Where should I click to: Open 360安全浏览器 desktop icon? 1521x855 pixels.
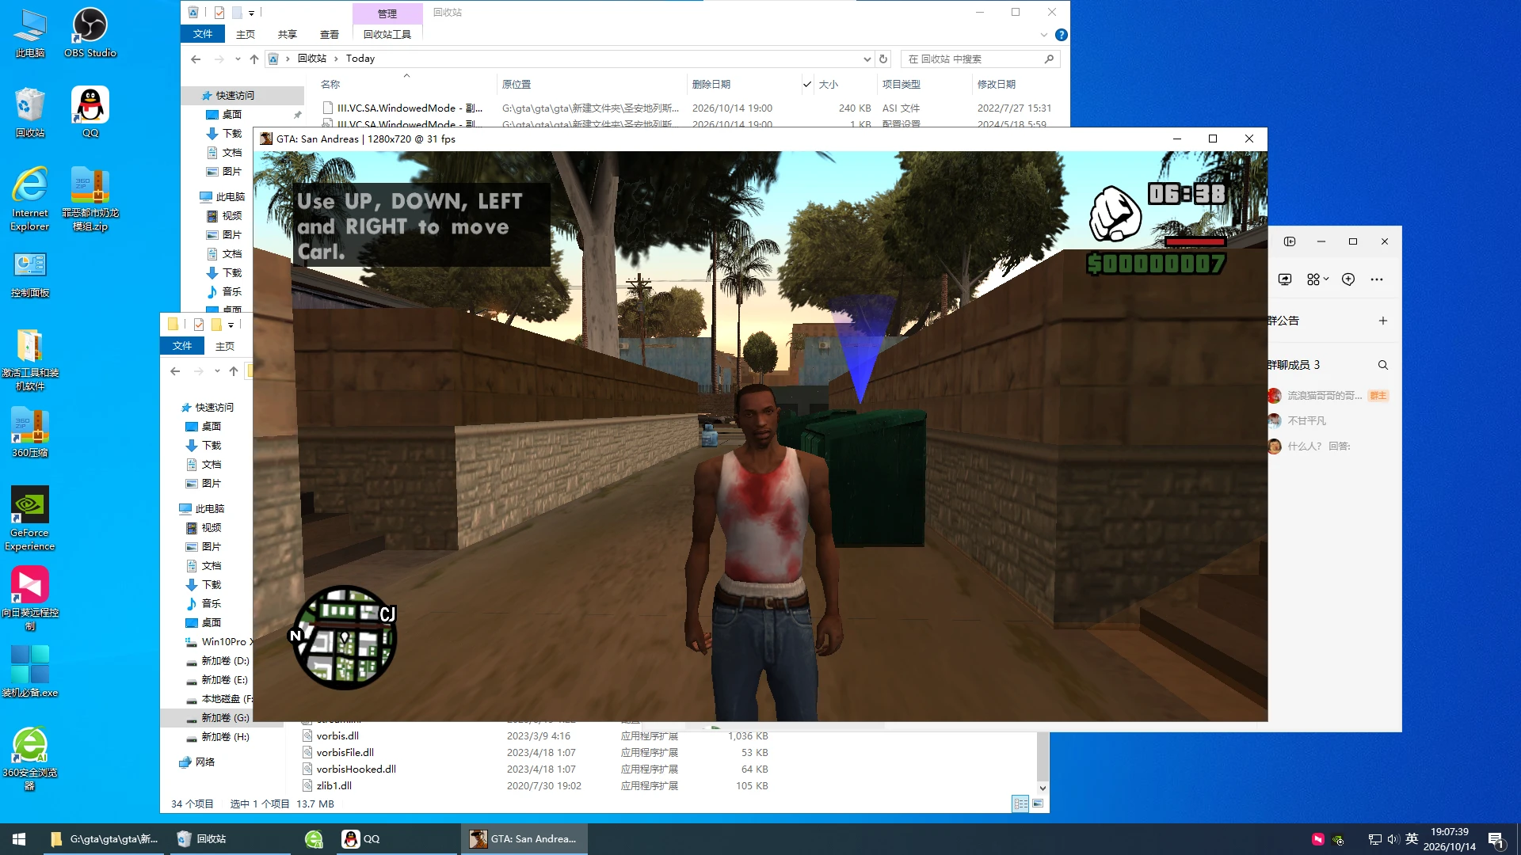pos(30,758)
